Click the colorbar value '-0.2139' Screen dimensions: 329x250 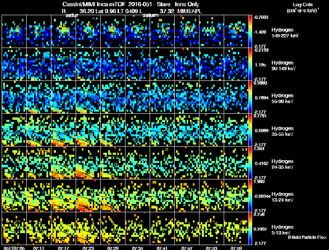point(261,50)
